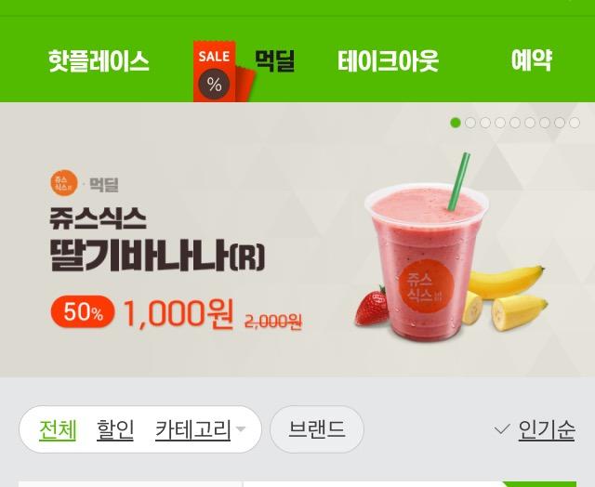
Task: Tap the orange 쥬스식스 brand logo
Action: tap(64, 183)
